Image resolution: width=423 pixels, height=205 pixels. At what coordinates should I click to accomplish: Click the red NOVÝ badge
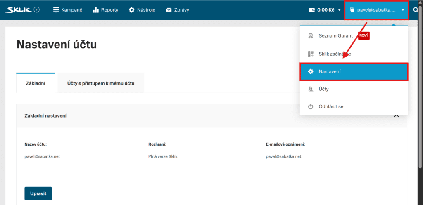364,36
